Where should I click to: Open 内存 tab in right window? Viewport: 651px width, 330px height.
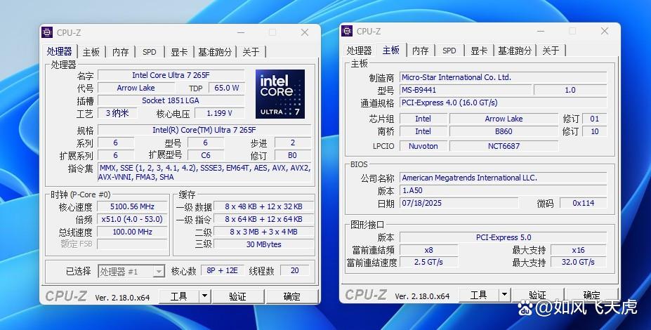[420, 51]
